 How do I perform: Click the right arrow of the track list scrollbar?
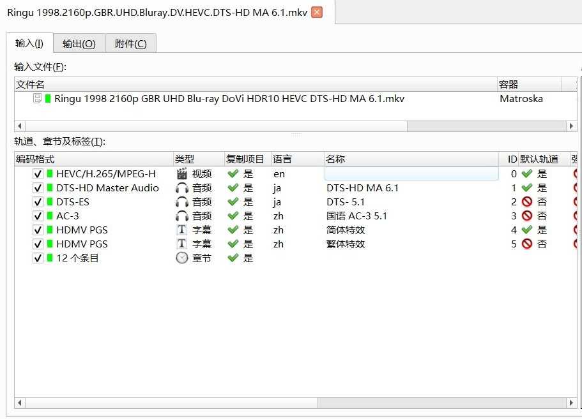point(572,403)
